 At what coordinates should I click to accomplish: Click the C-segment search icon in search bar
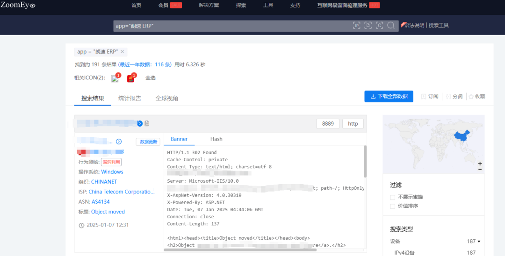coord(379,26)
